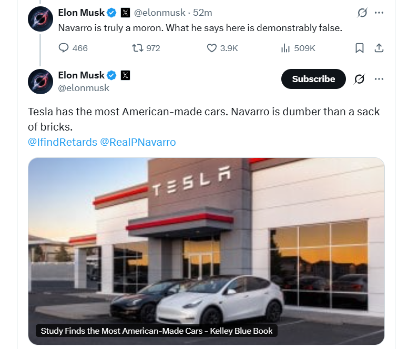View profile avatar on first tweet
Image resolution: width=398 pixels, height=349 pixels.
click(x=40, y=19)
